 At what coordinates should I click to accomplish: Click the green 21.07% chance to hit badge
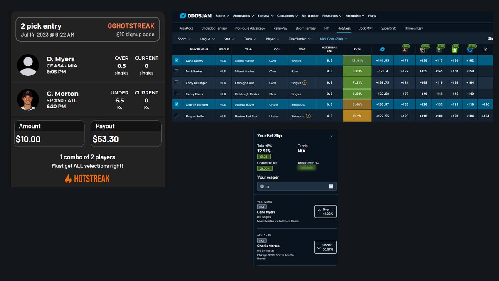click(264, 169)
